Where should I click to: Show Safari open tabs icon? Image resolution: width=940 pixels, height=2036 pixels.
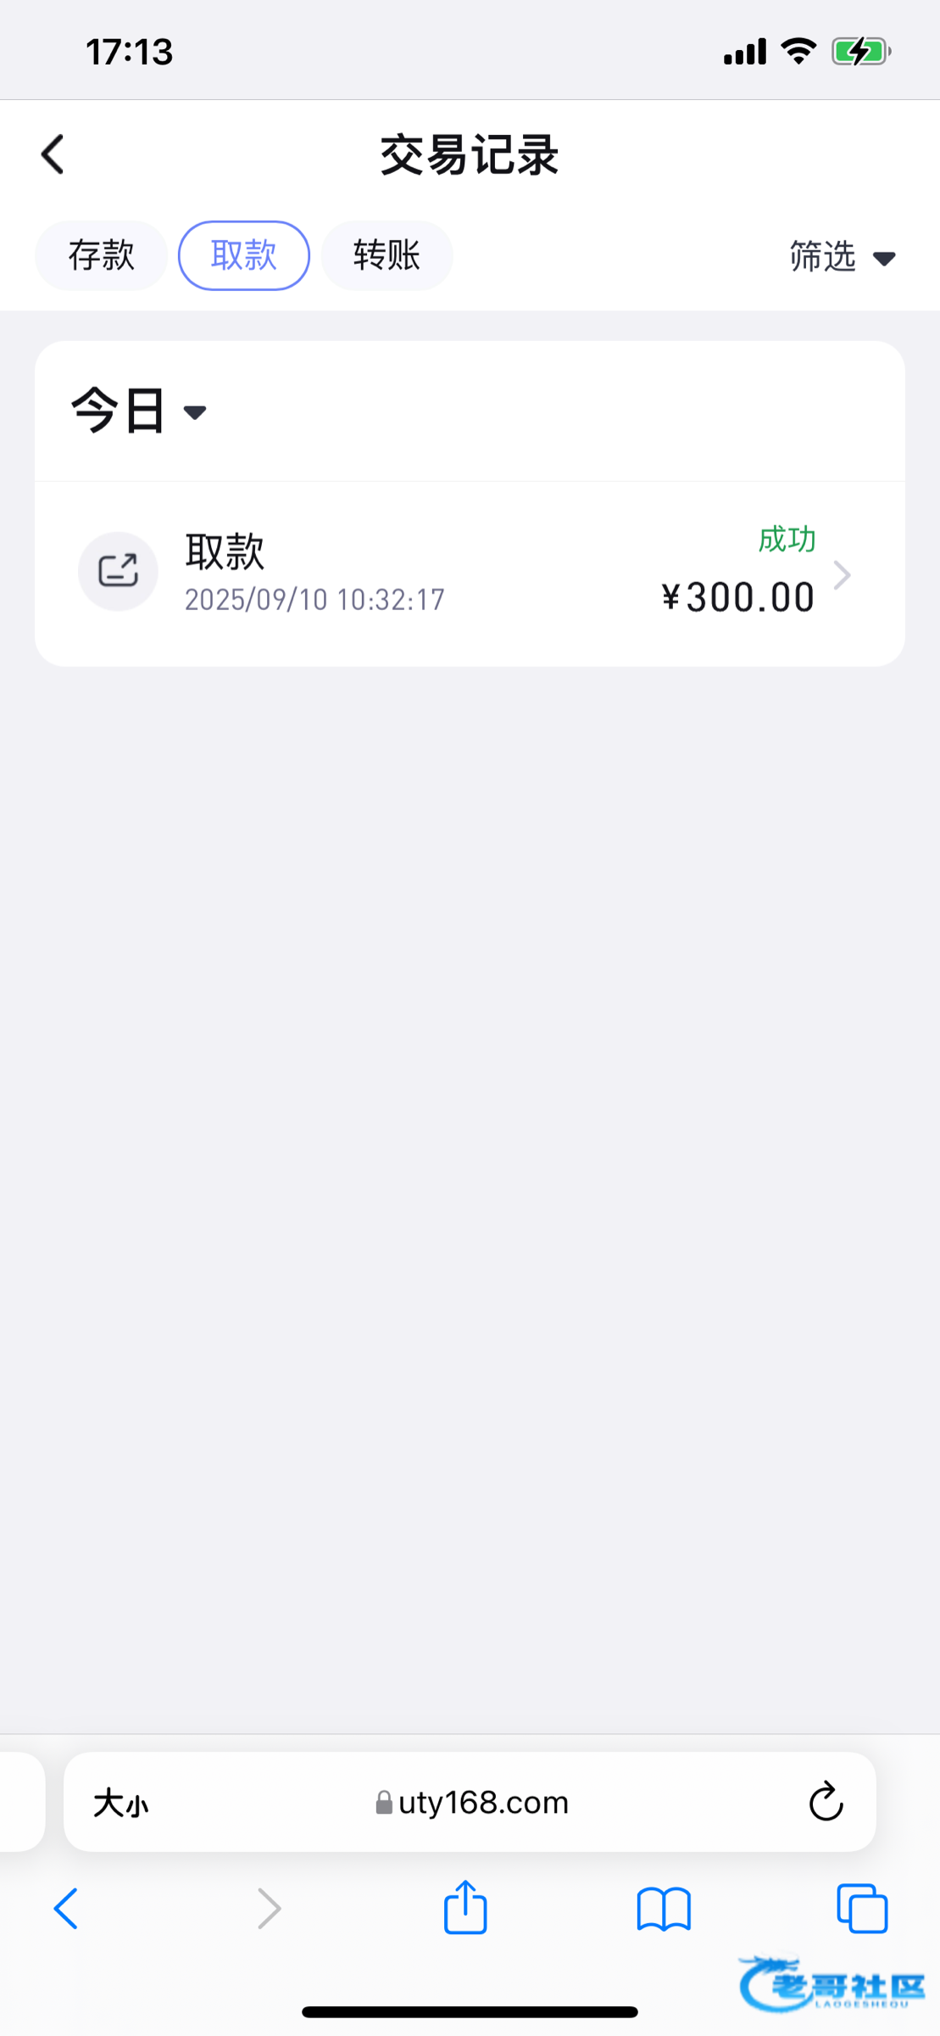[x=861, y=1910]
